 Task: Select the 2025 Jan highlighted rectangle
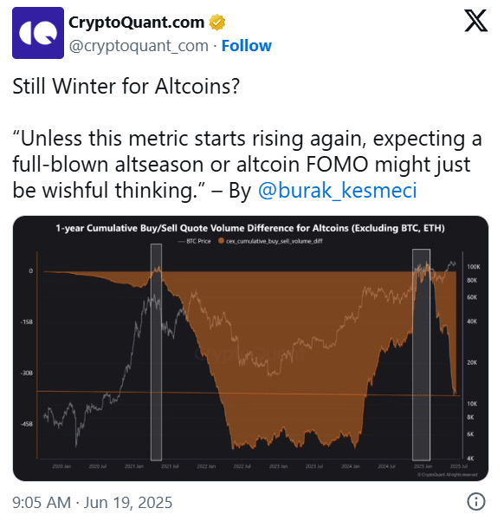(x=422, y=355)
